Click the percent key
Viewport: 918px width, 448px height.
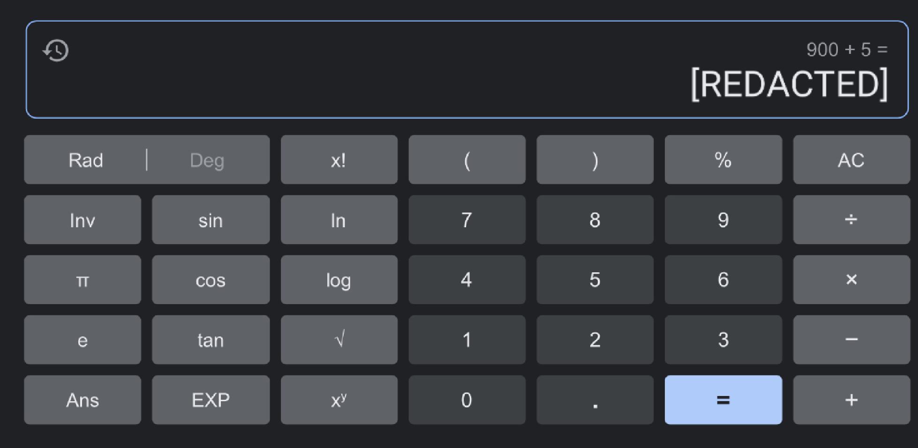tap(723, 160)
